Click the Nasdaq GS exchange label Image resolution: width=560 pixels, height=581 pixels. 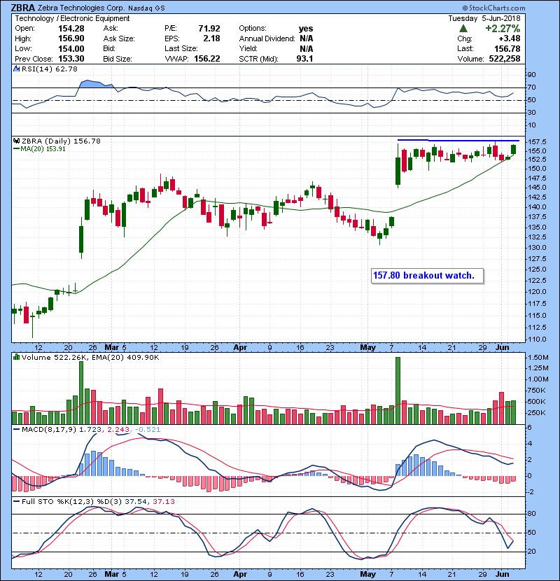coord(147,8)
